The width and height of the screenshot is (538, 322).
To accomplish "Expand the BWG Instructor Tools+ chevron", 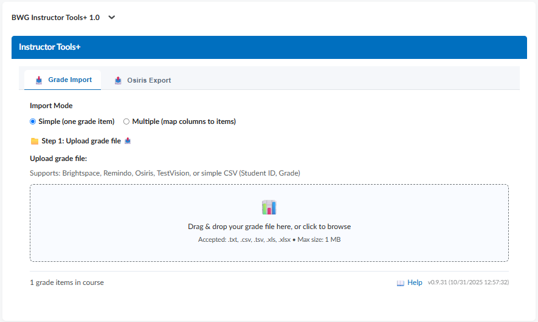I will coord(111,18).
